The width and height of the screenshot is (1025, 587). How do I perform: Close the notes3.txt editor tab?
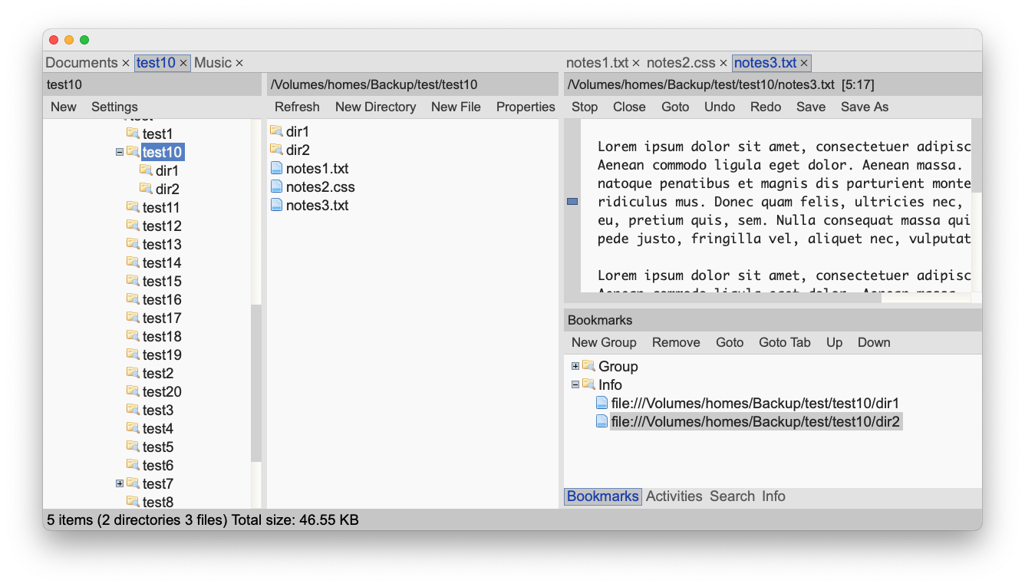pyautogui.click(x=804, y=63)
